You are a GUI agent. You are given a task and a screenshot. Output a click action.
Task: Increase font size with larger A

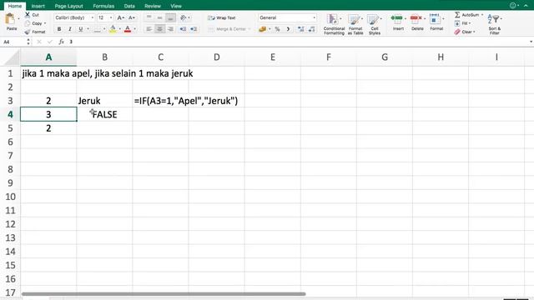(120, 17)
